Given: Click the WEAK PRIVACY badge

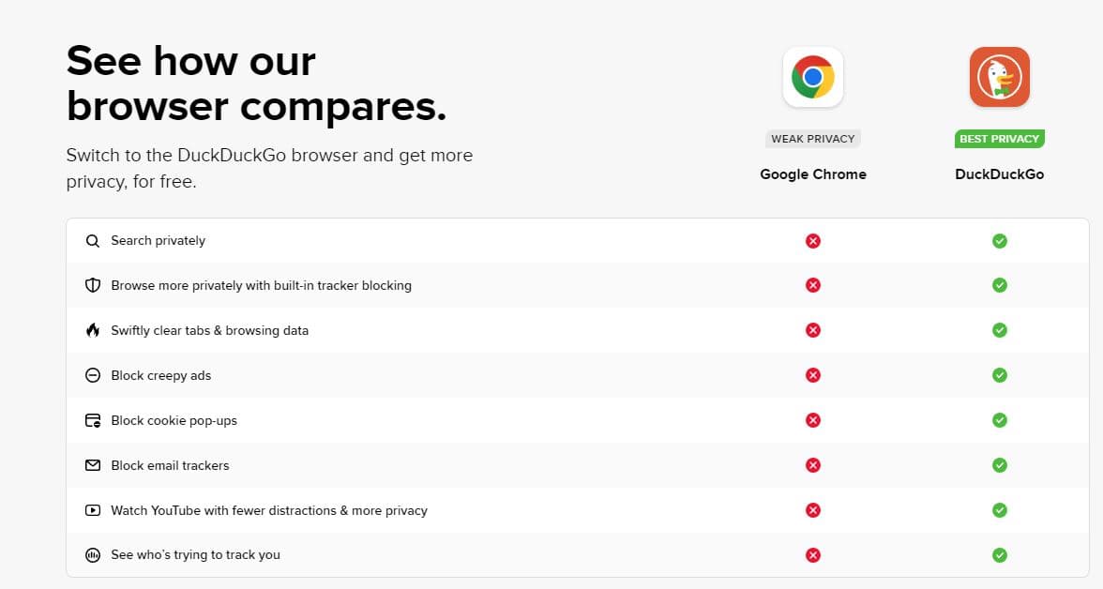Looking at the screenshot, I should point(813,139).
